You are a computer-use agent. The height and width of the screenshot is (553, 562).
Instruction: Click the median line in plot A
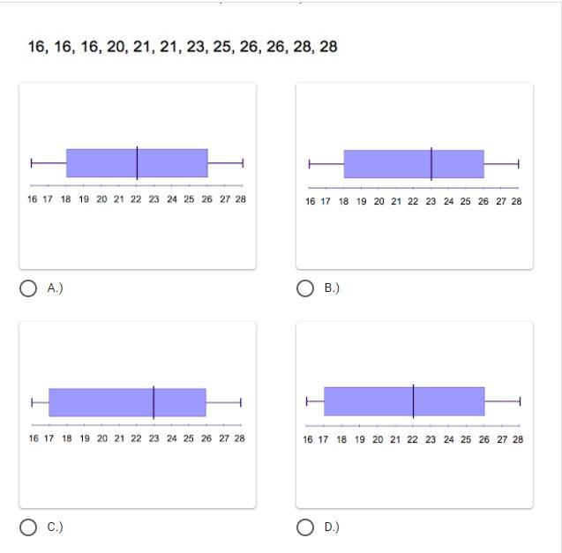tap(137, 163)
